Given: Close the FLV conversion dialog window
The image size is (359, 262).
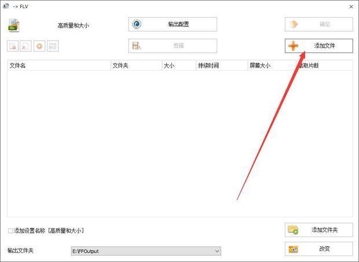Looking at the screenshot, I should tap(350, 6).
